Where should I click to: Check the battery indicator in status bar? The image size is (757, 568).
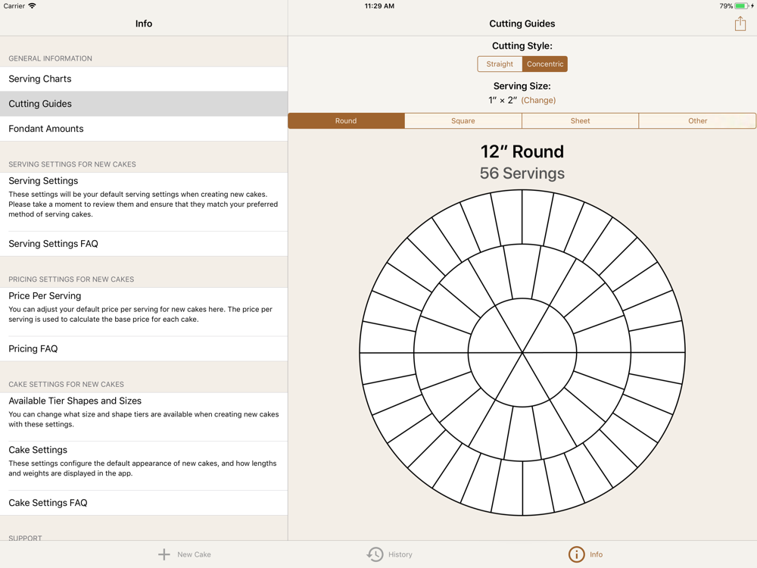click(x=742, y=6)
